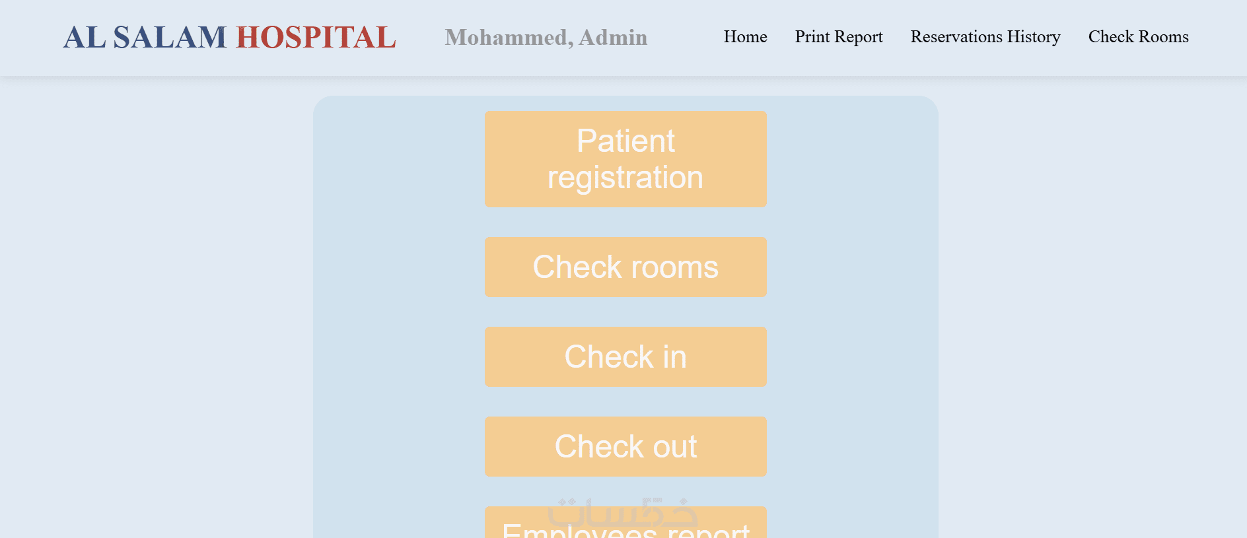Click the Arabic watermark logo
Image resolution: width=1247 pixels, height=538 pixels.
(x=622, y=510)
